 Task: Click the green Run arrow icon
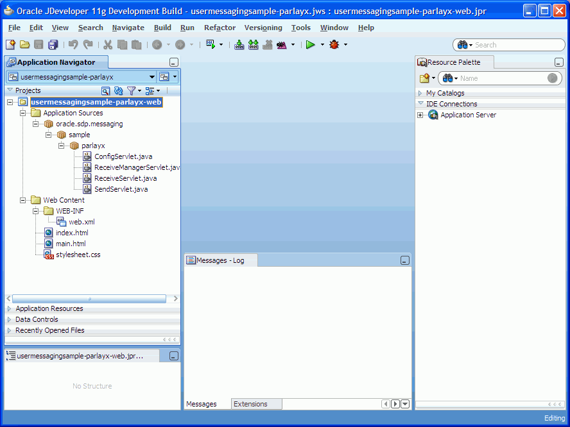click(x=310, y=45)
